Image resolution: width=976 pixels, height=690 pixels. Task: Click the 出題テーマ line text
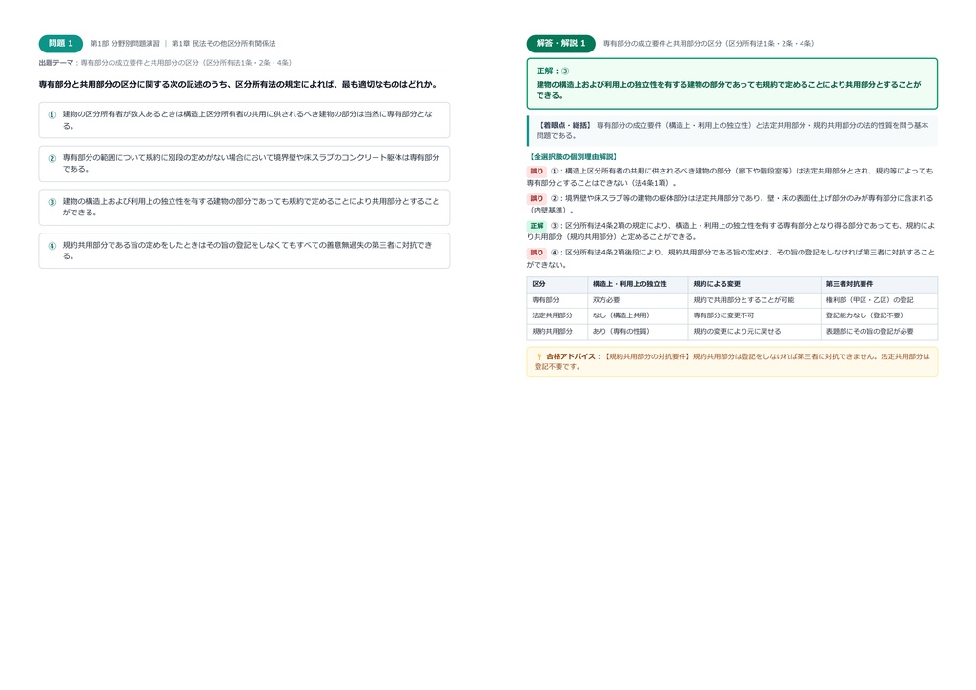[165, 63]
